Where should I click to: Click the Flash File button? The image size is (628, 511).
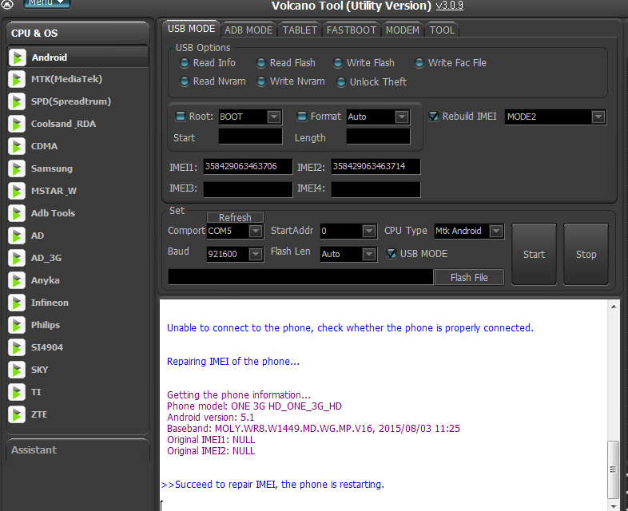point(469,277)
